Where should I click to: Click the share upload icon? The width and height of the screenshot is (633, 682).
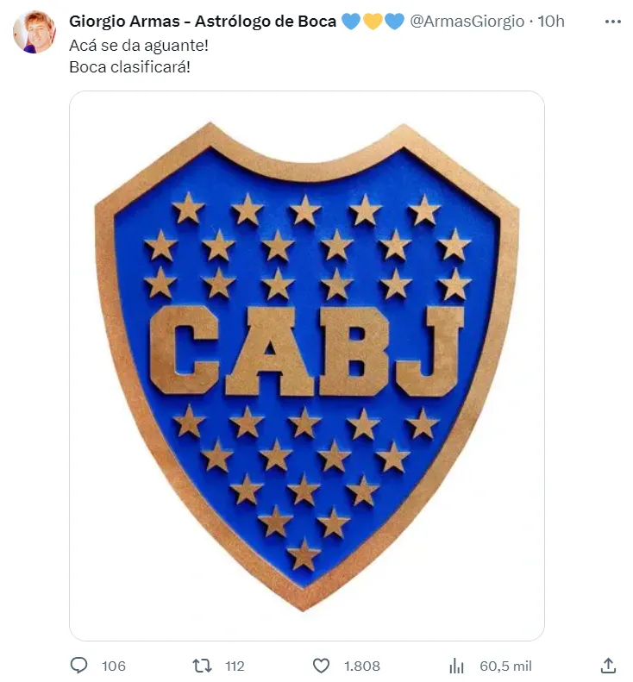click(x=608, y=666)
